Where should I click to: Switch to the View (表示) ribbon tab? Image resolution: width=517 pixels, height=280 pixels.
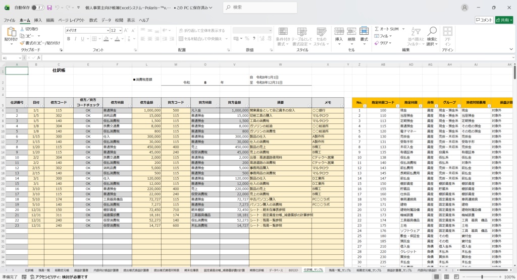[131, 20]
